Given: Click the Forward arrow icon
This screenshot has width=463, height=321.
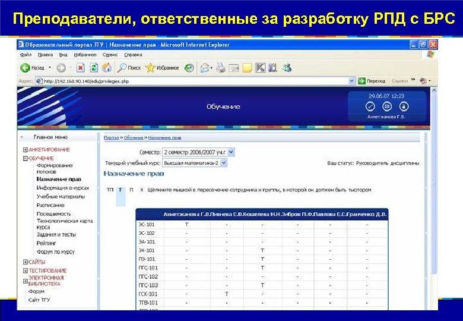Looking at the screenshot, I should click(61, 68).
